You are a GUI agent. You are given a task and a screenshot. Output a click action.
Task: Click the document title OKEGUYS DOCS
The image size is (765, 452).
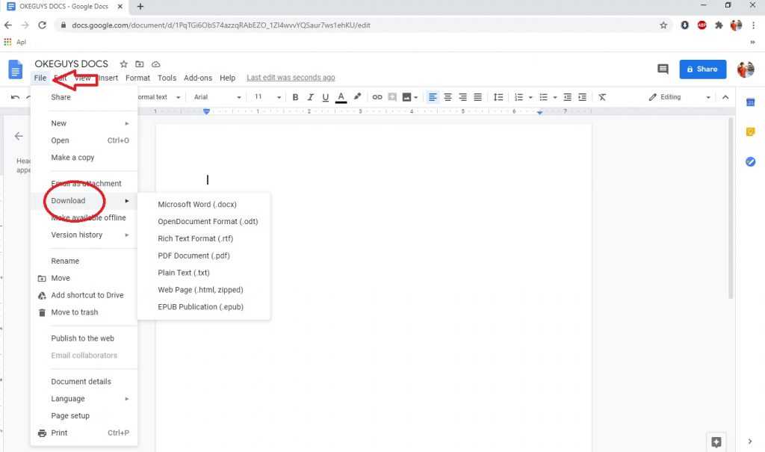click(71, 64)
